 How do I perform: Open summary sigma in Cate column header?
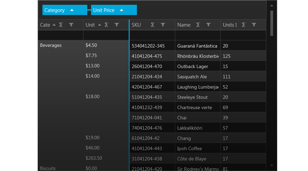(x=61, y=25)
